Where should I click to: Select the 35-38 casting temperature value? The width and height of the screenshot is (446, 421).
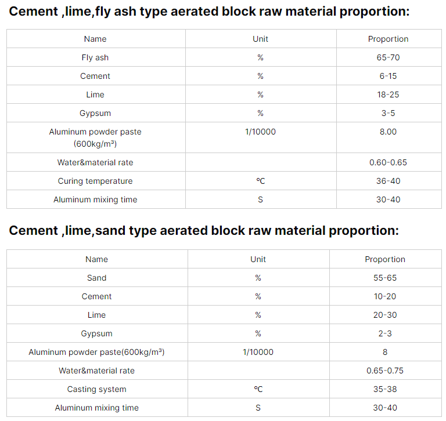coord(385,389)
